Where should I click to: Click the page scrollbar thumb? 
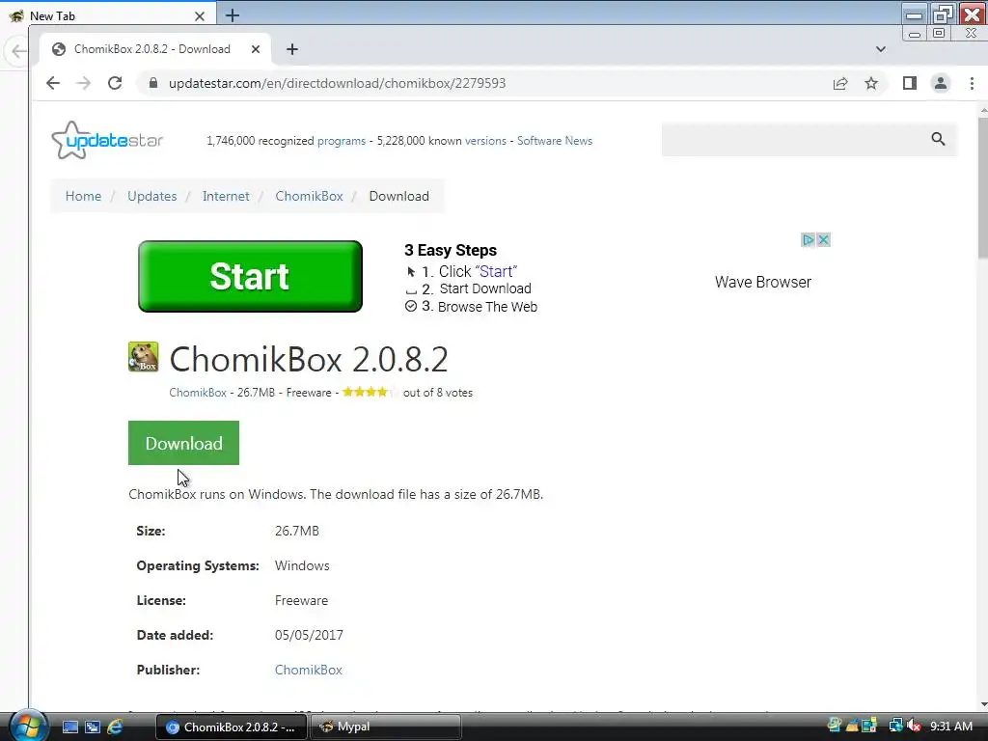[983, 187]
